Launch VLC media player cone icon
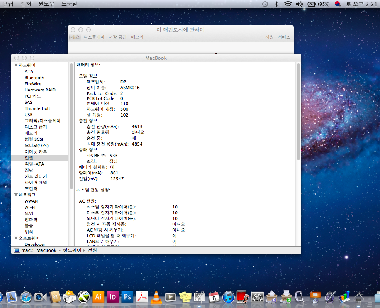380x308 pixels. pyautogui.click(x=156, y=297)
